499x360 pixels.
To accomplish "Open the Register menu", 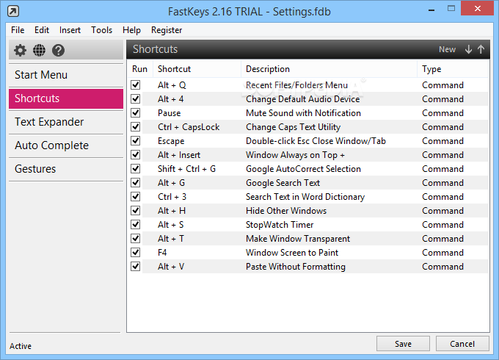I will pyautogui.click(x=167, y=30).
